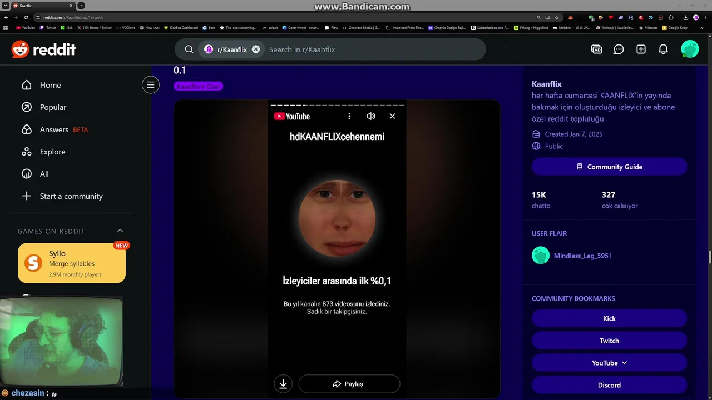Open the Home / Twitter bookmark
The image size is (712, 400).
95,27
